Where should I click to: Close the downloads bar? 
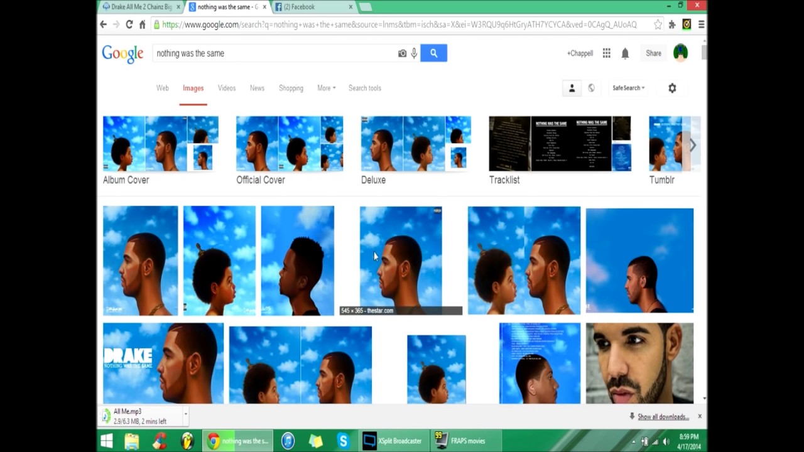[x=699, y=416]
